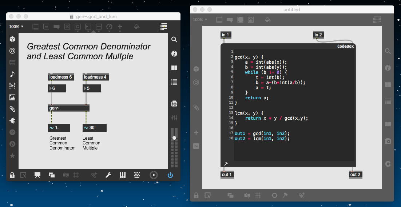Viewport: 401px width, 207px height.
Task: Open the 100% zoom dropdown
Action: point(16,27)
